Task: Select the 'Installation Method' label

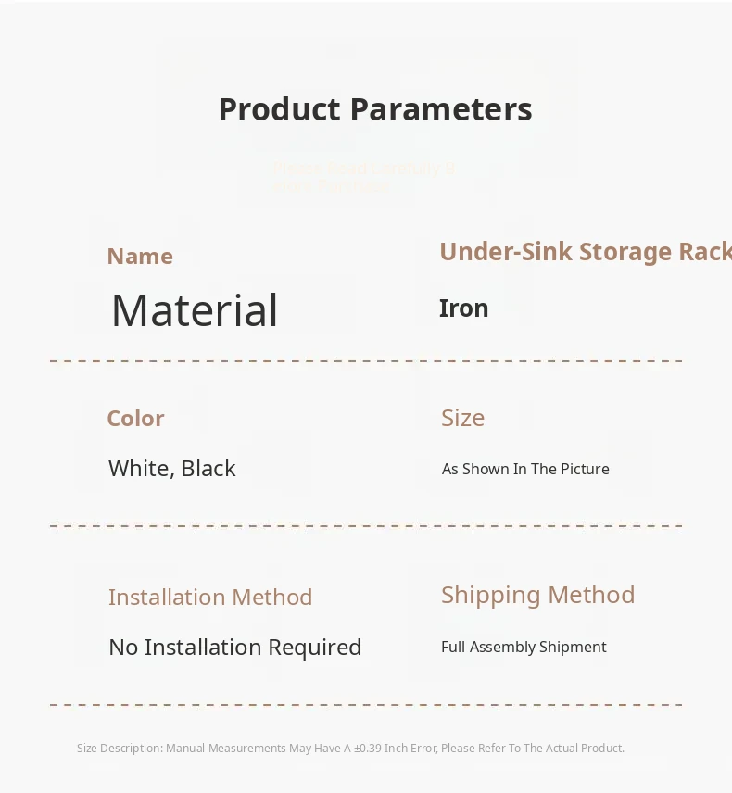Action: 210,598
